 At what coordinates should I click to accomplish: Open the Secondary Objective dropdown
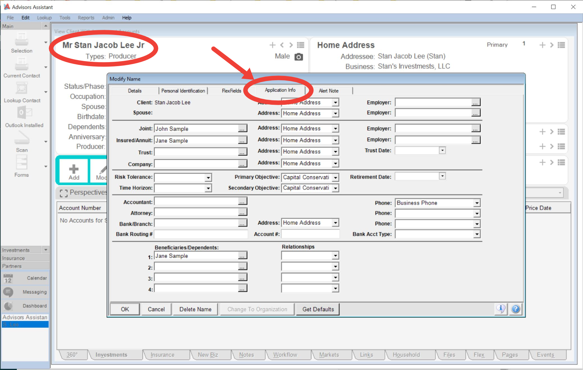click(x=336, y=188)
